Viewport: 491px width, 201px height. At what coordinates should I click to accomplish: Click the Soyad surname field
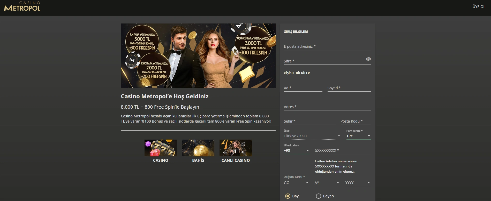click(349, 88)
